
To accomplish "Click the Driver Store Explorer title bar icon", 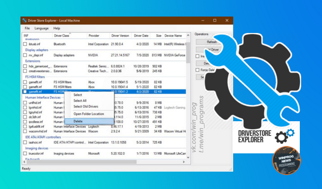I will point(25,20).
